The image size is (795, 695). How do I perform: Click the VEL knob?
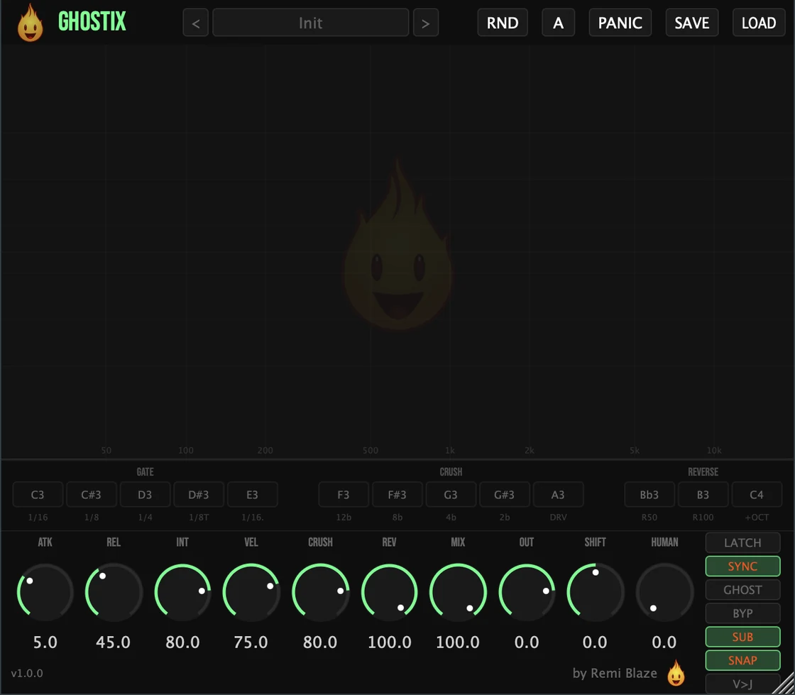[251, 592]
